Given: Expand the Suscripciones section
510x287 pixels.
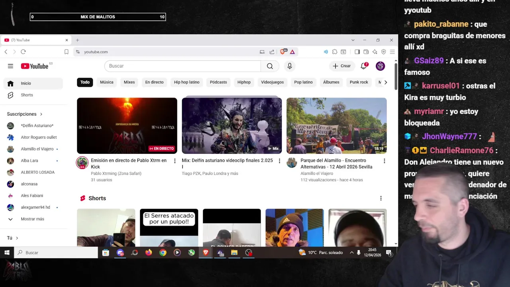Looking at the screenshot, I should [x=25, y=114].
